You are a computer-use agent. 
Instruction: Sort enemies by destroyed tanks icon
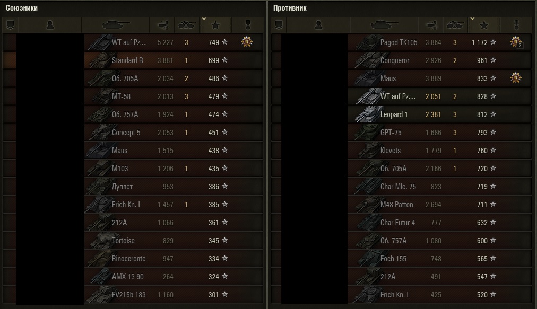tap(455, 25)
